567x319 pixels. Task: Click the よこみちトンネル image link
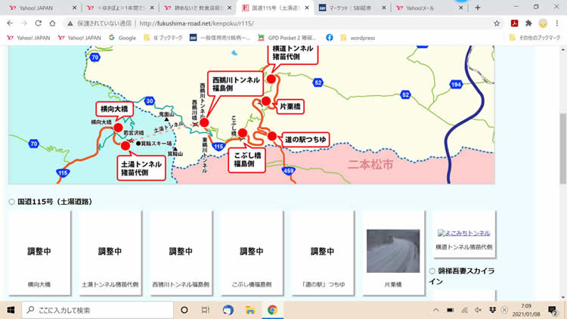(464, 233)
